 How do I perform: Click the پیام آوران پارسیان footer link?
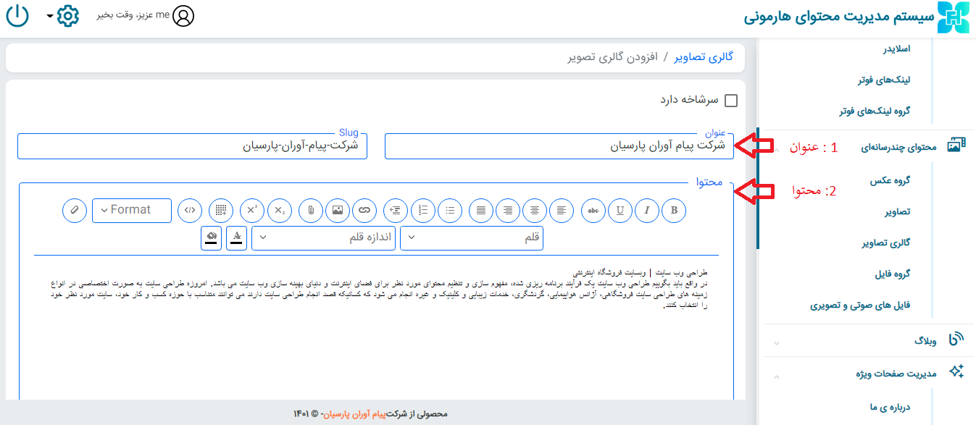click(352, 413)
